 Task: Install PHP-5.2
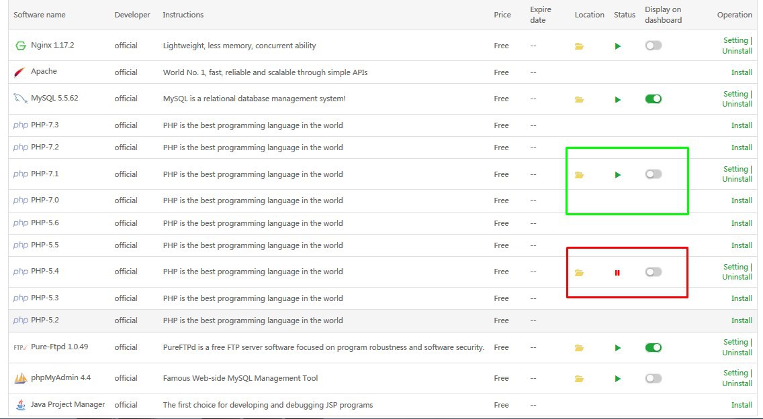(742, 321)
